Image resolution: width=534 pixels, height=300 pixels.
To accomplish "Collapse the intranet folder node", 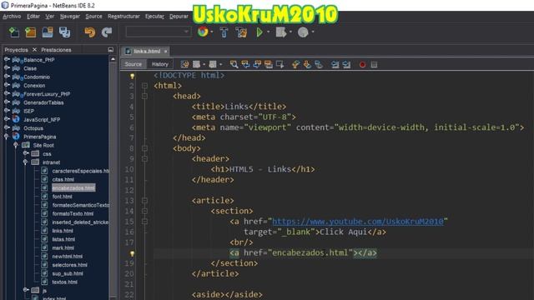I will (x=26, y=162).
